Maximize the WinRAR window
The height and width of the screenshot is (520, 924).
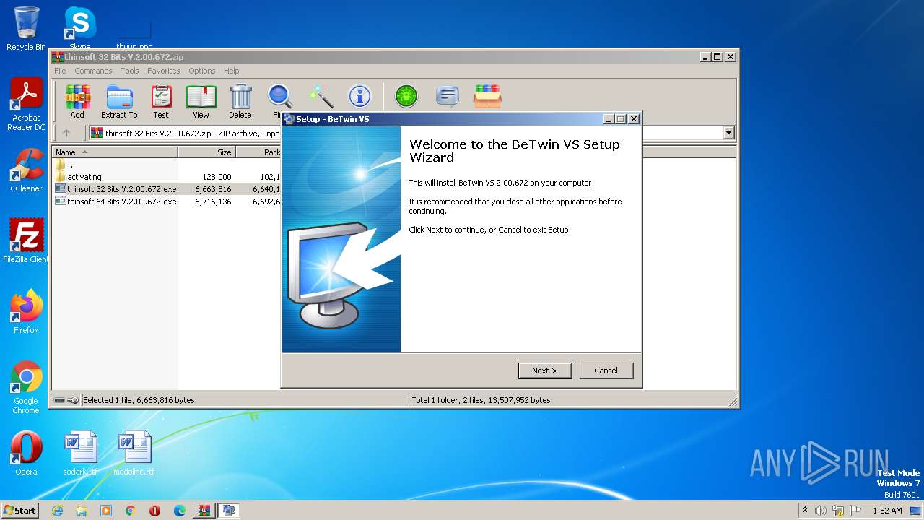pos(717,57)
